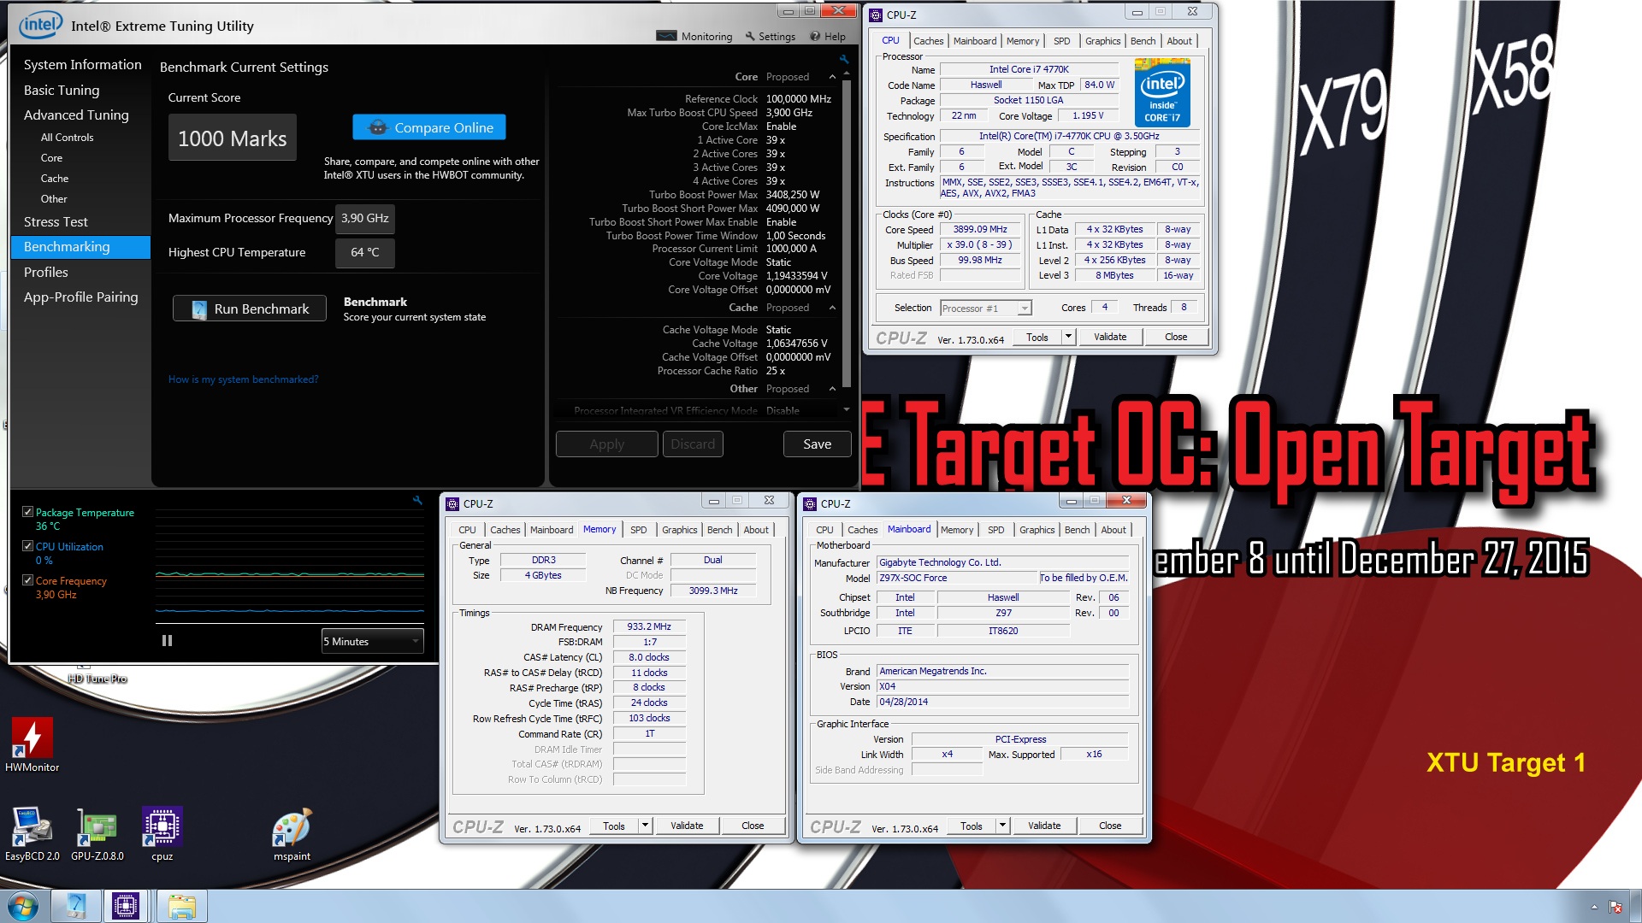Viewport: 1642px width, 923px height.
Task: Collapse the Core proposed section
Action: tap(833, 77)
